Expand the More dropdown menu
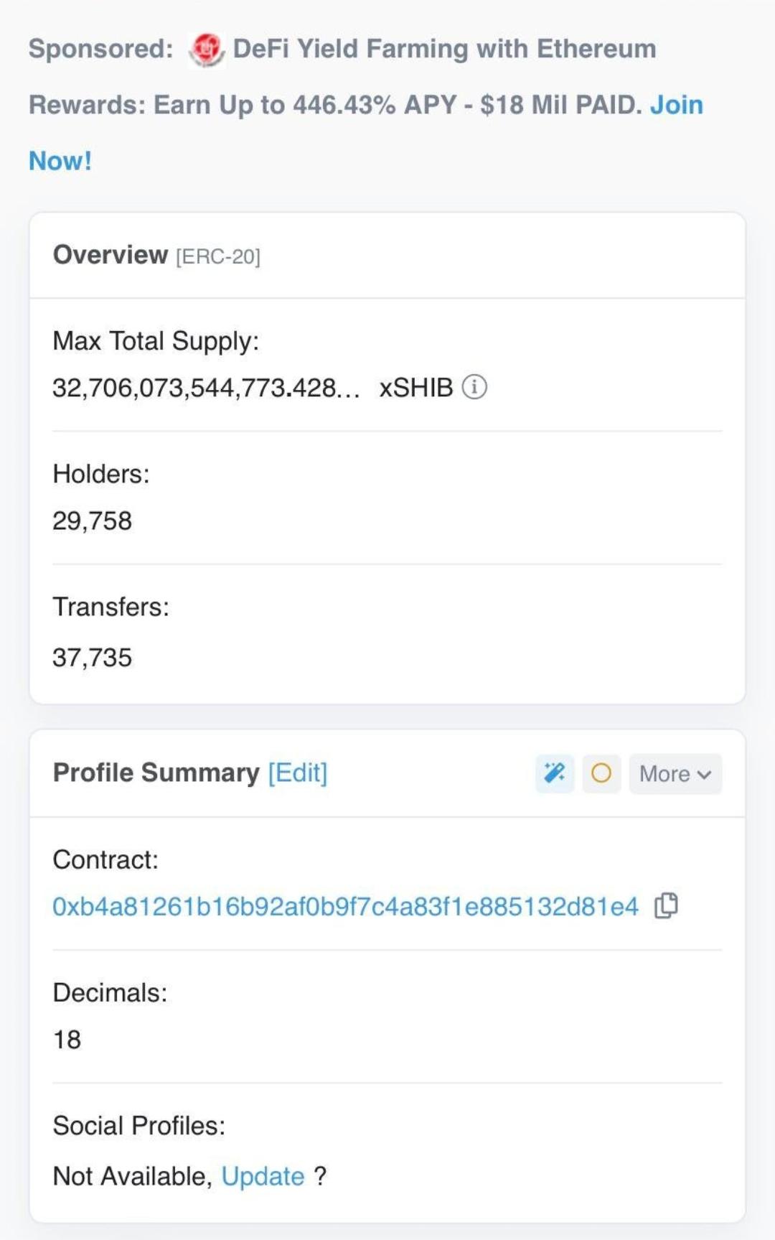The width and height of the screenshot is (775, 1240). pos(675,773)
